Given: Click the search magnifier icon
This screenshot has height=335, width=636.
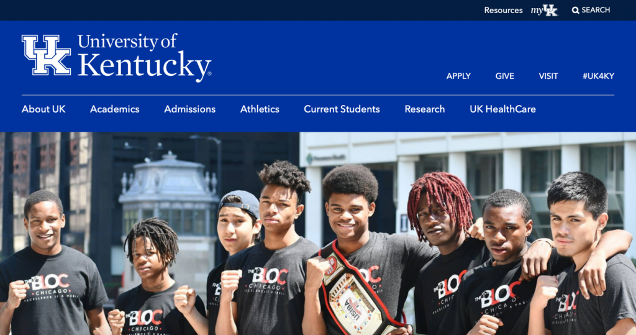Looking at the screenshot, I should pyautogui.click(x=575, y=10).
